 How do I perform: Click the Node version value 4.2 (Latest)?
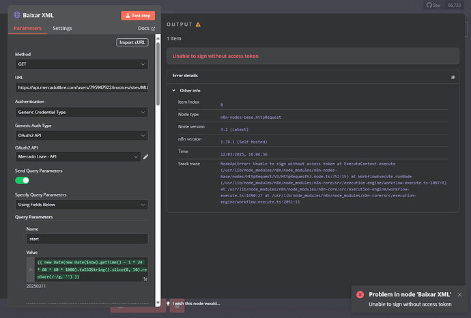pos(234,130)
